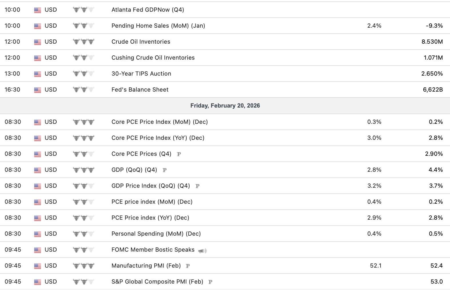450x291 pixels.
Task: Open the 30-Year TIPS Auction event
Action: (x=141, y=74)
